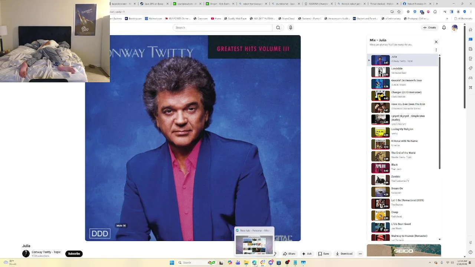The image size is (475, 267).
Task: Click the Microsoft Edge taskbar icon
Action: (x=254, y=263)
